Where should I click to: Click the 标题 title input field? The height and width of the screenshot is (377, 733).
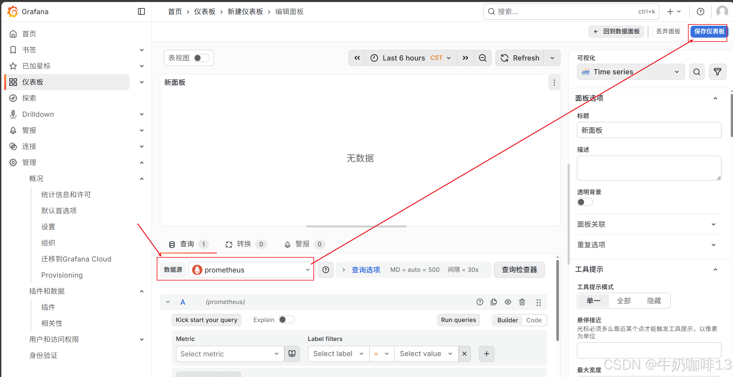coord(649,130)
